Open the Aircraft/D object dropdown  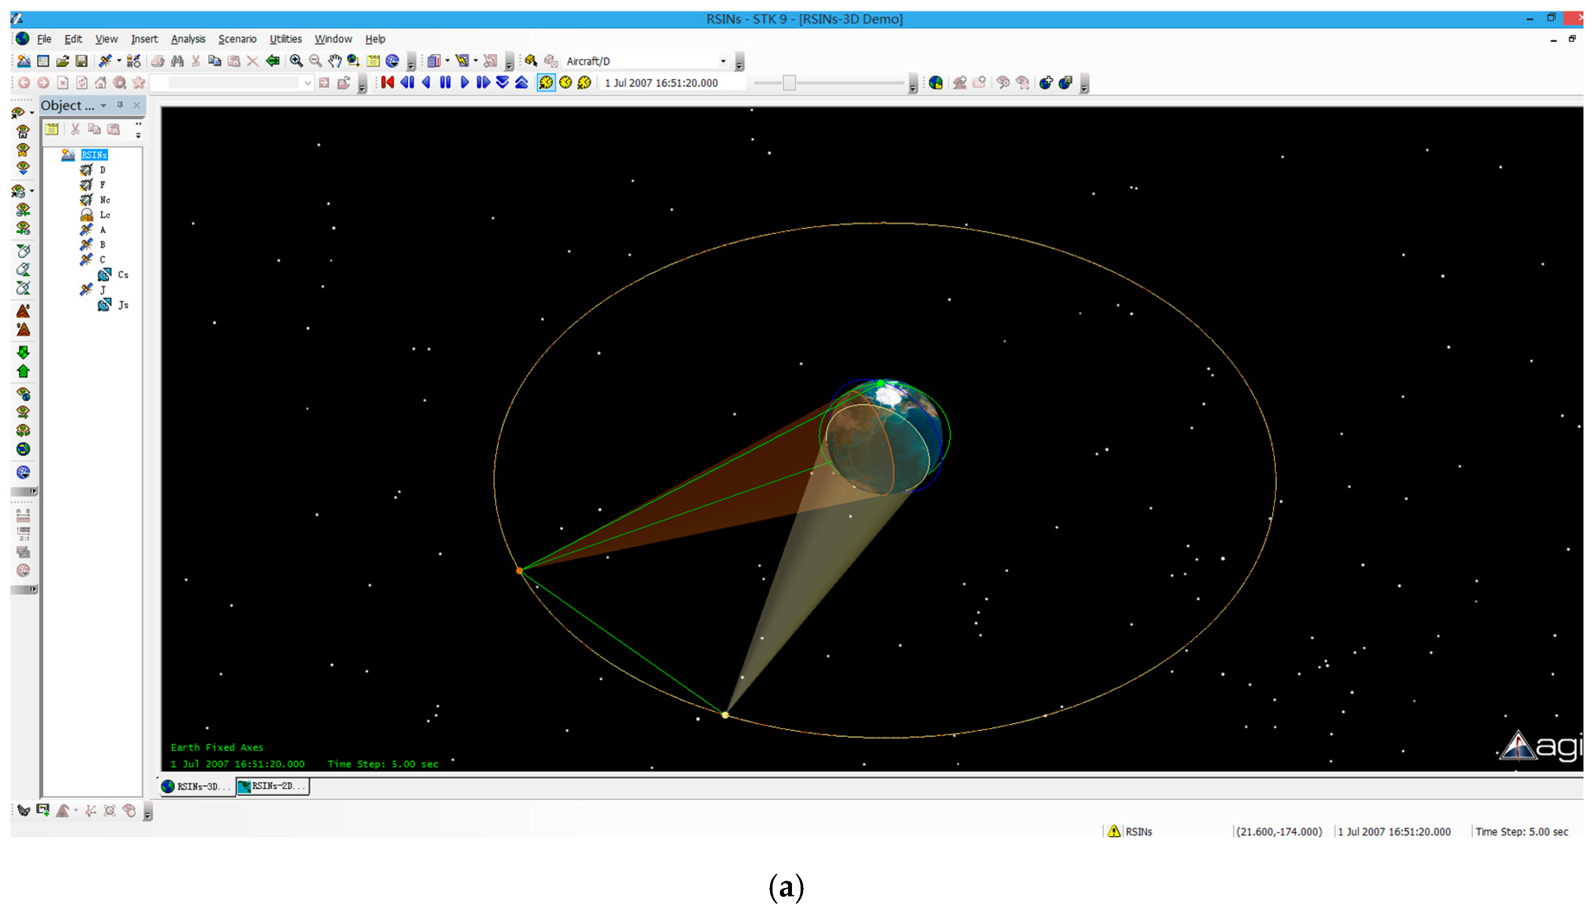coord(723,61)
